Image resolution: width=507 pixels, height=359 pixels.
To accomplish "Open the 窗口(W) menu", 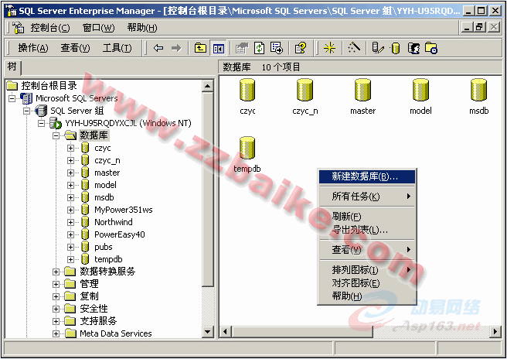I will tap(99, 28).
